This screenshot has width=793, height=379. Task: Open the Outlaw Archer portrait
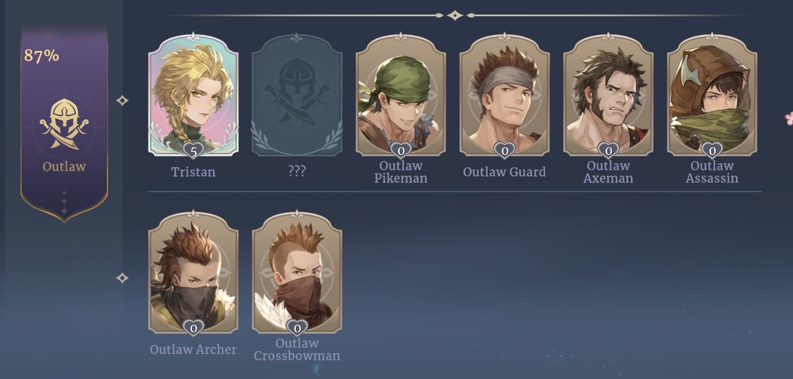coord(193,272)
